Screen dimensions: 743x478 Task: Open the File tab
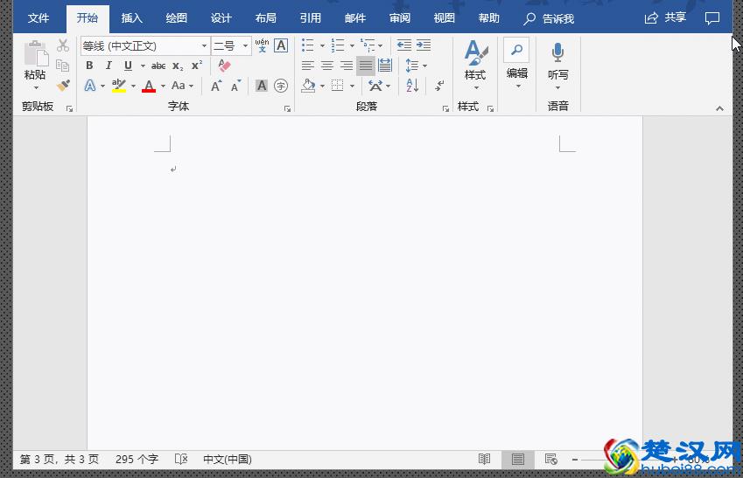click(39, 18)
